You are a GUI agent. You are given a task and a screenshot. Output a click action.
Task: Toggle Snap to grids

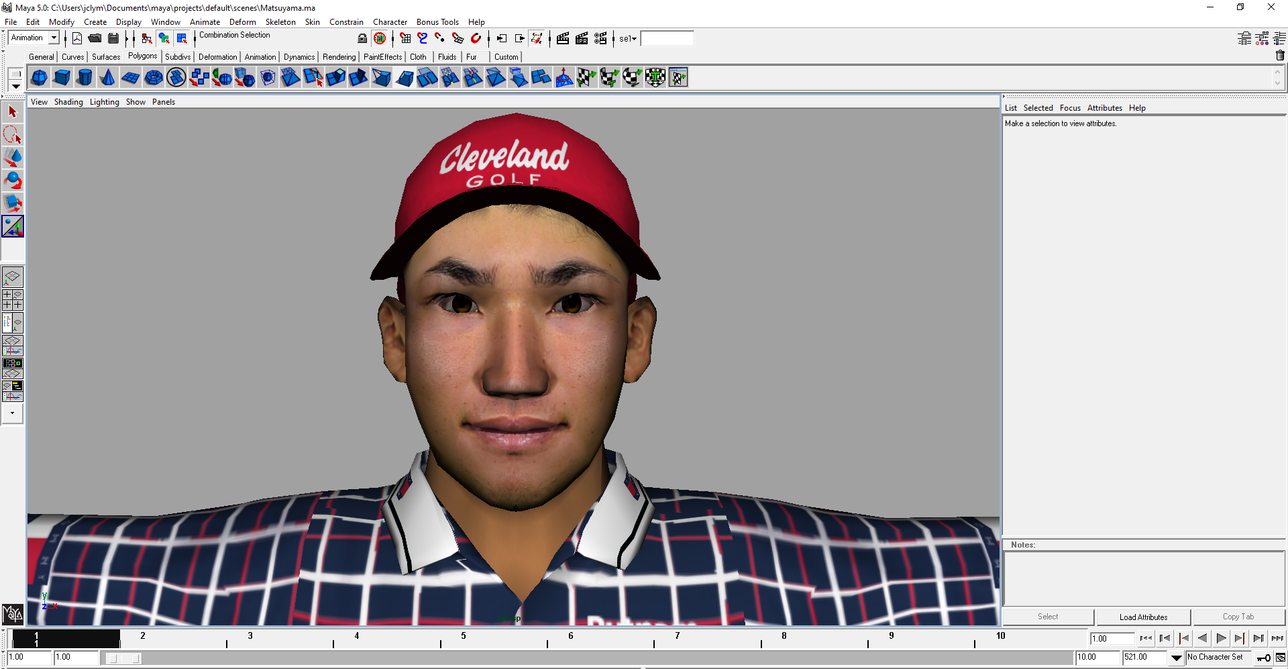(405, 38)
